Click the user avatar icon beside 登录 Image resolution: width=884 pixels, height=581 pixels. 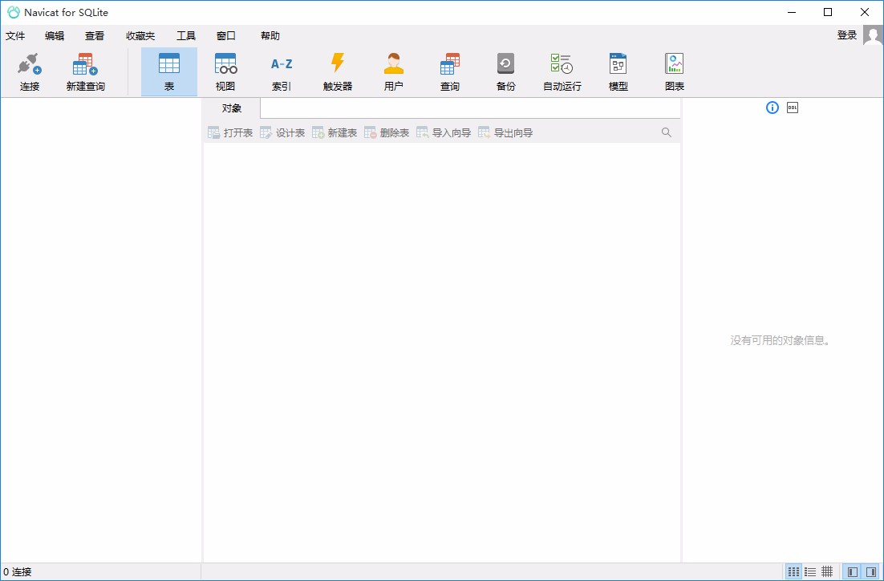[x=873, y=35]
